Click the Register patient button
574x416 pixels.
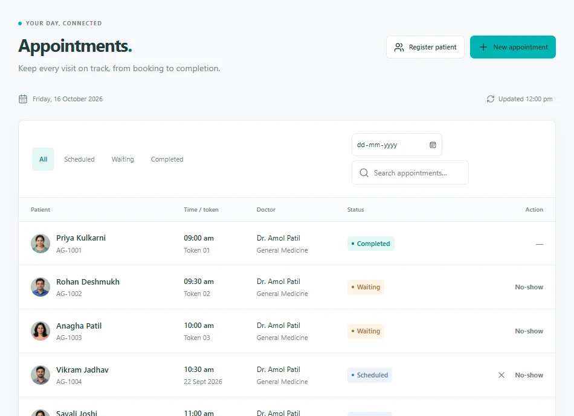coord(425,47)
